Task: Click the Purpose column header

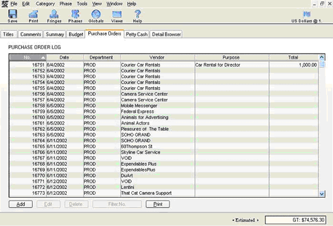Action: pyautogui.click(x=231, y=58)
